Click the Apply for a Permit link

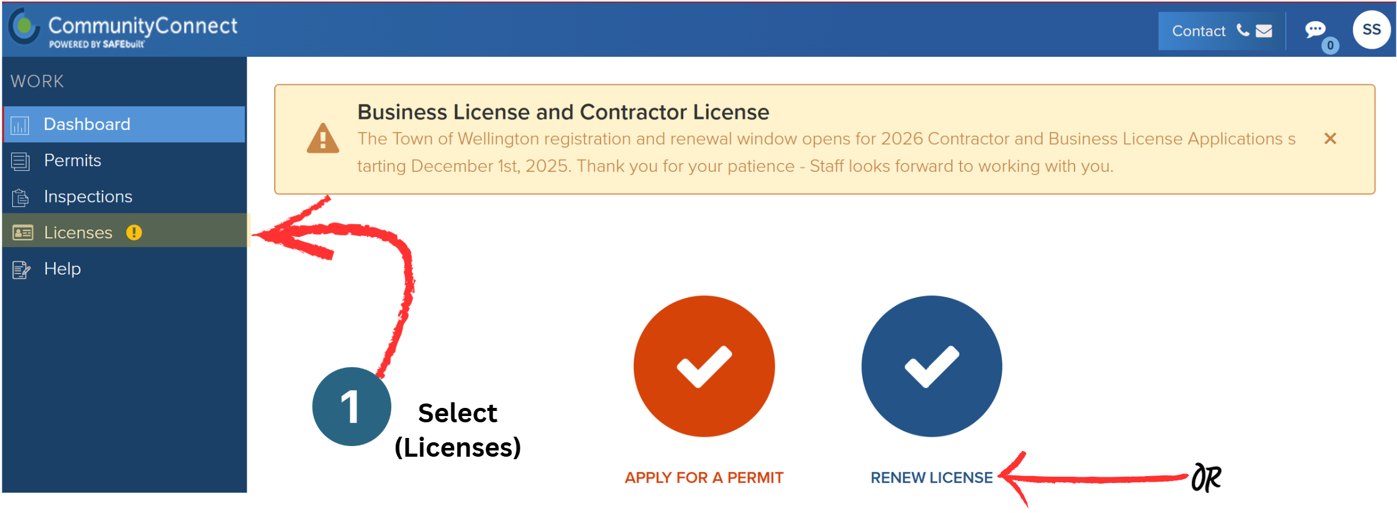coord(704,477)
